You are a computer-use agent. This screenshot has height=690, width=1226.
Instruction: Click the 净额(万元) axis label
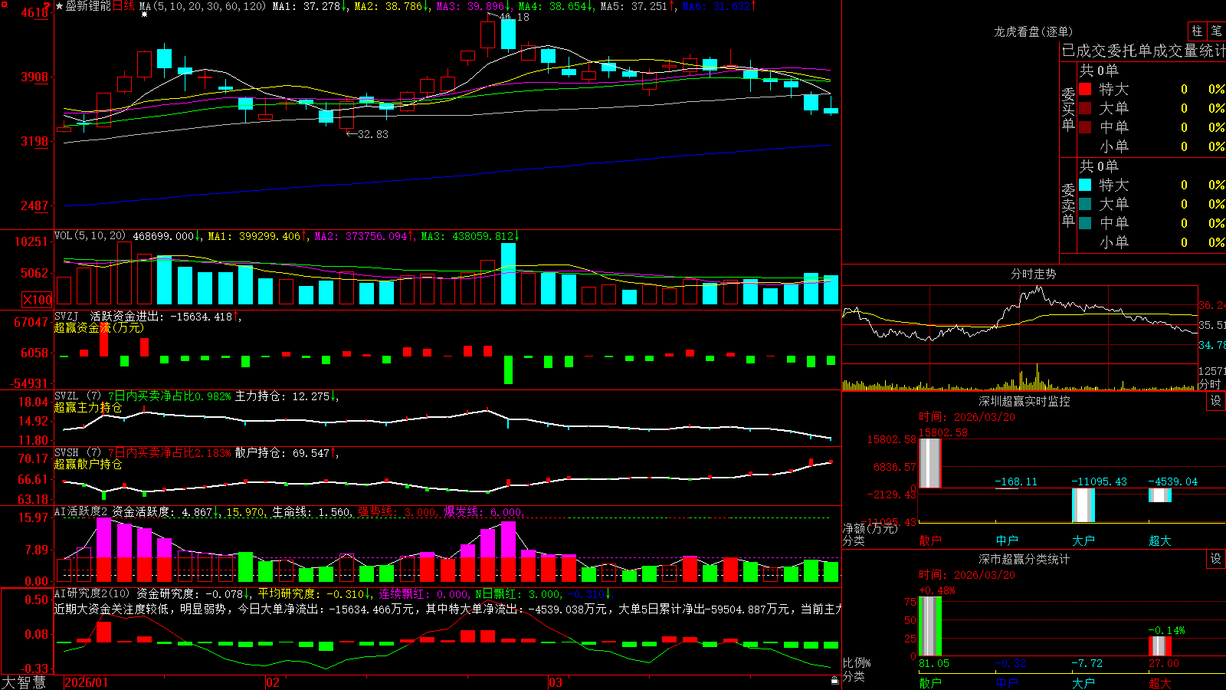870,528
